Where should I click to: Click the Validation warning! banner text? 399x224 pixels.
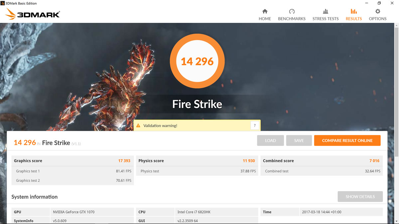(160, 126)
